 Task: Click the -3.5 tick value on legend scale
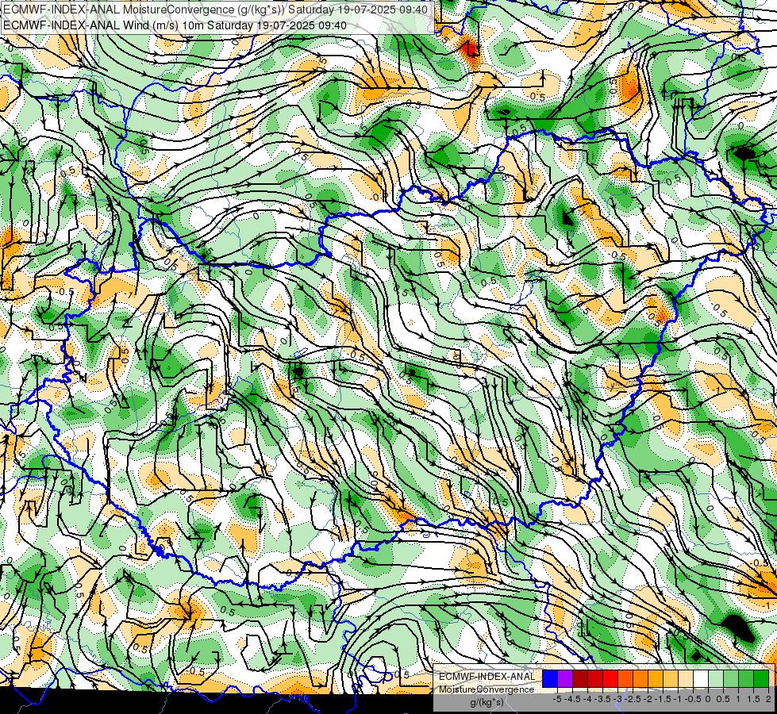pyautogui.click(x=602, y=699)
